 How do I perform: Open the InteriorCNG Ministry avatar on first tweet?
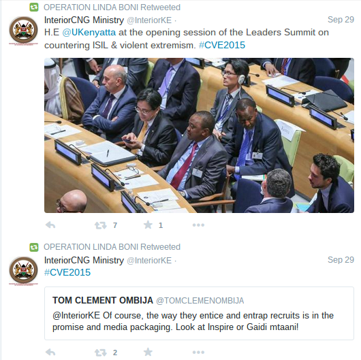tap(23, 30)
